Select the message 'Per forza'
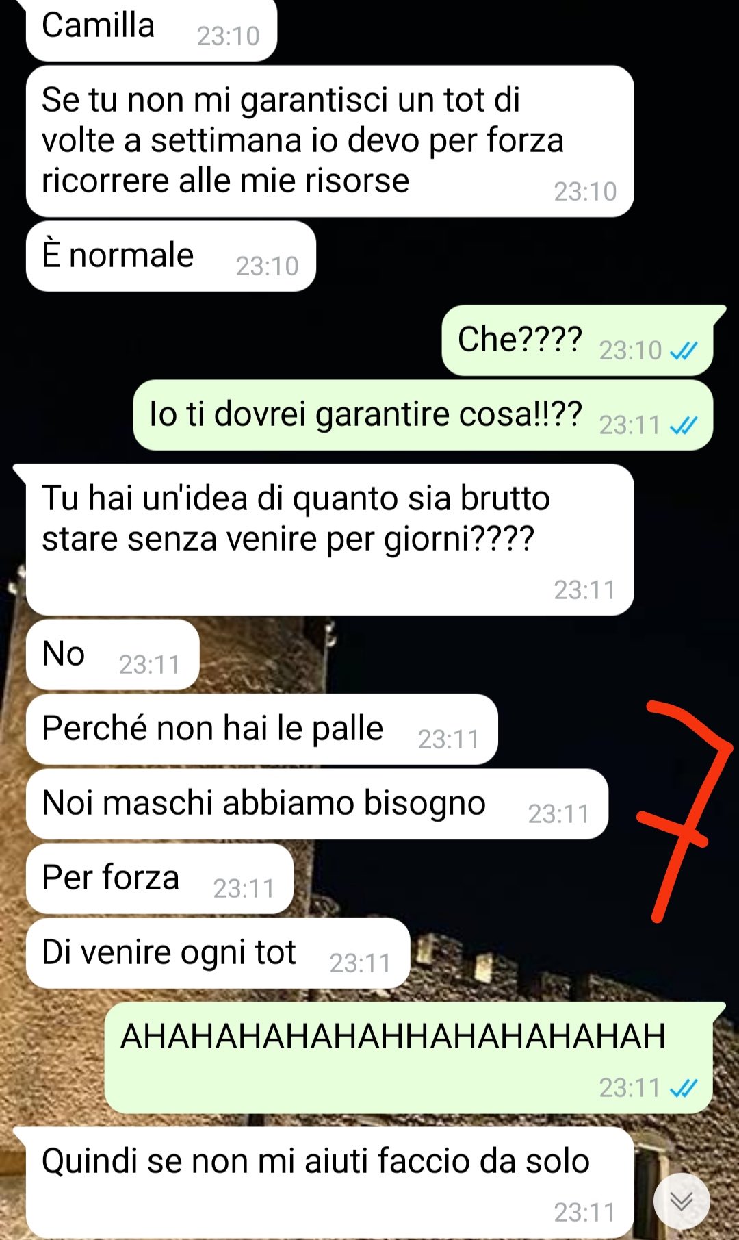This screenshot has height=1240, width=739. (160, 878)
